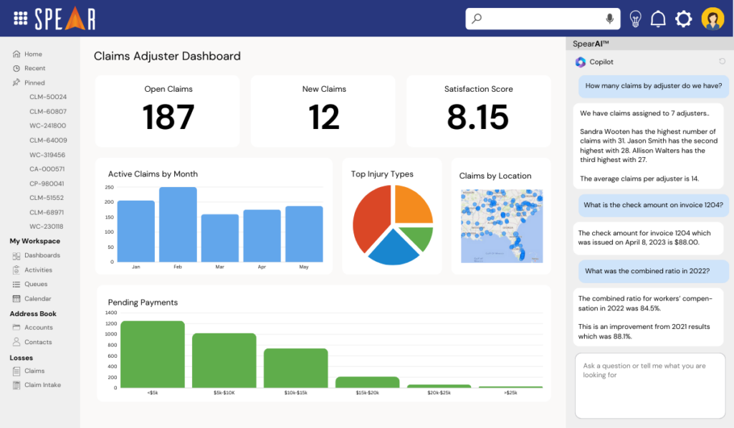Go to Home in sidebar

tap(33, 54)
